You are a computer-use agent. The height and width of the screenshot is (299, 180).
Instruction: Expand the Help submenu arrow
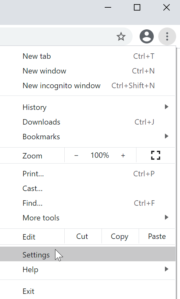[167, 269]
